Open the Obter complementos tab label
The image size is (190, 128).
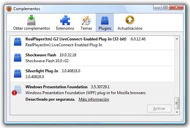tap(32, 28)
